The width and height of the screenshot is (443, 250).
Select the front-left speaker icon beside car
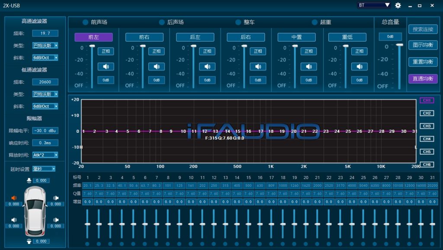pos(14,198)
